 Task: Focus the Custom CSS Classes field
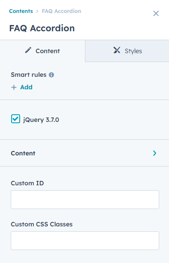85,241
